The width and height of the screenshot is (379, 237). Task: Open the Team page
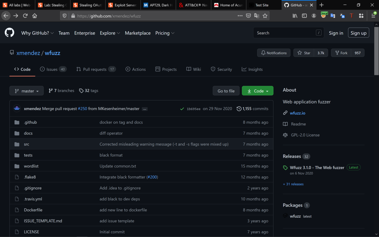coord(64,33)
